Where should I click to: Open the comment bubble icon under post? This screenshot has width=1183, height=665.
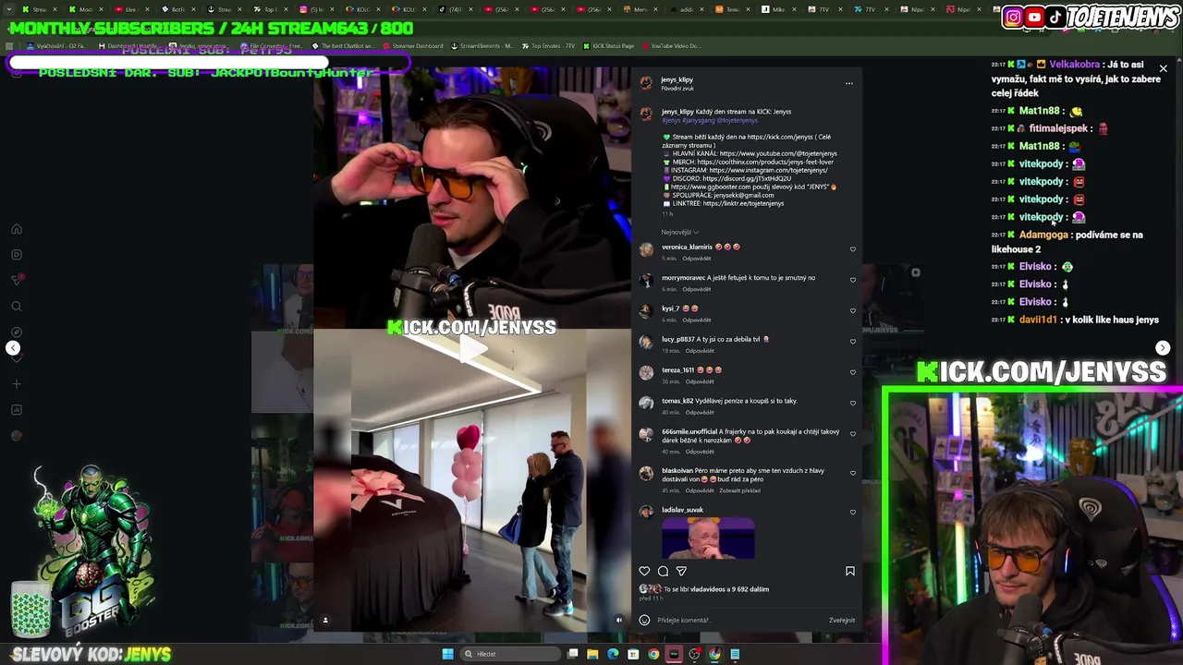click(x=663, y=571)
